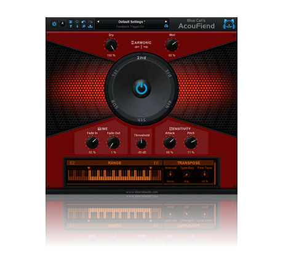Click the Fine Tune knob

pos(204,175)
